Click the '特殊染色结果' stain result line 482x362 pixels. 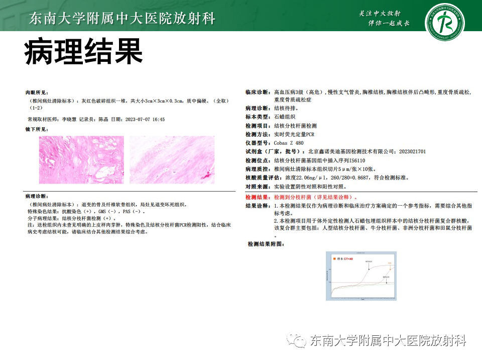(x=86, y=212)
